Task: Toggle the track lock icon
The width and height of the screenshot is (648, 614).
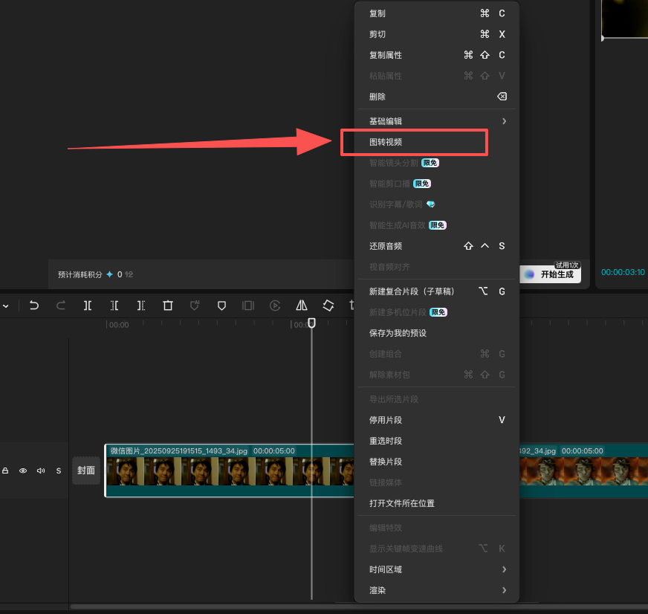Action: (x=5, y=471)
